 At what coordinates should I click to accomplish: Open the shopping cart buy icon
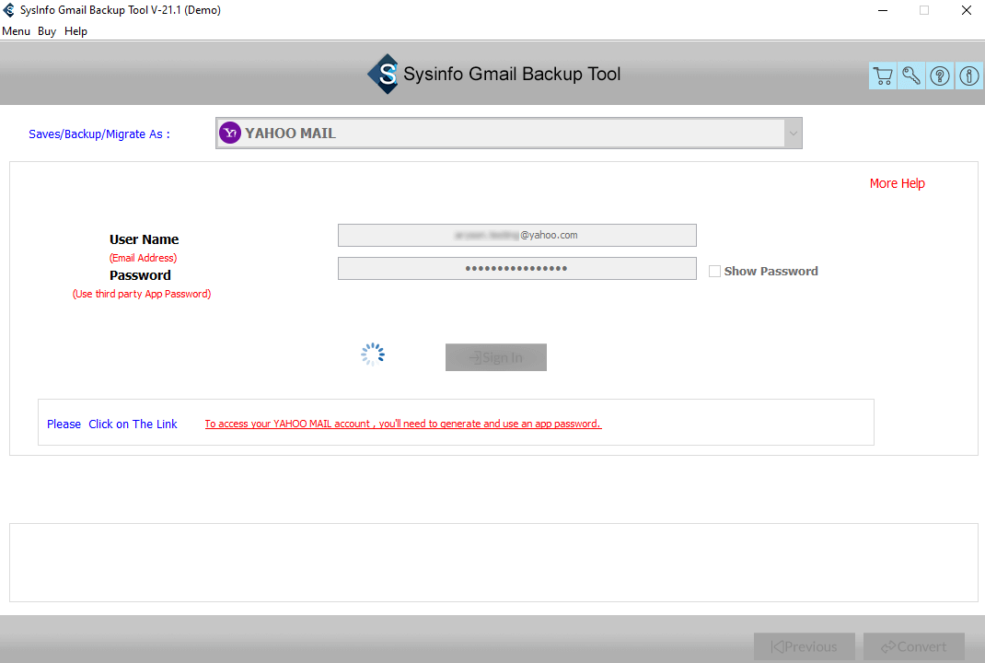(x=883, y=76)
